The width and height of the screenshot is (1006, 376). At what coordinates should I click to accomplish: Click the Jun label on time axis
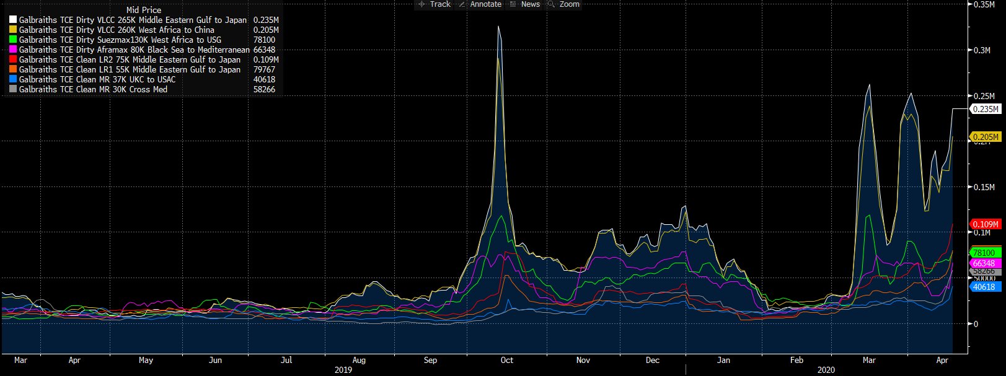[x=216, y=360]
